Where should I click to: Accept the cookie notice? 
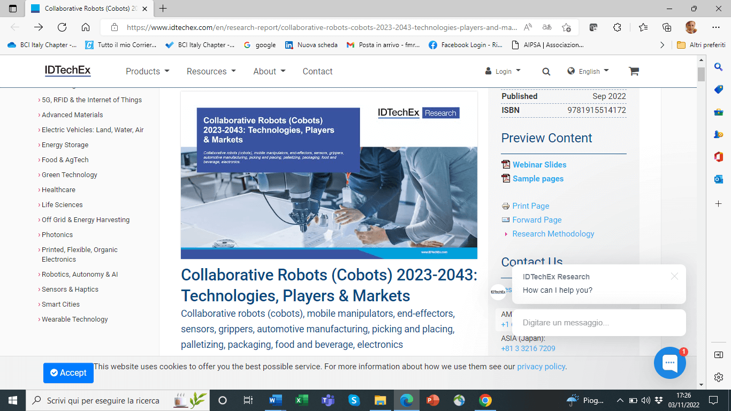point(68,373)
